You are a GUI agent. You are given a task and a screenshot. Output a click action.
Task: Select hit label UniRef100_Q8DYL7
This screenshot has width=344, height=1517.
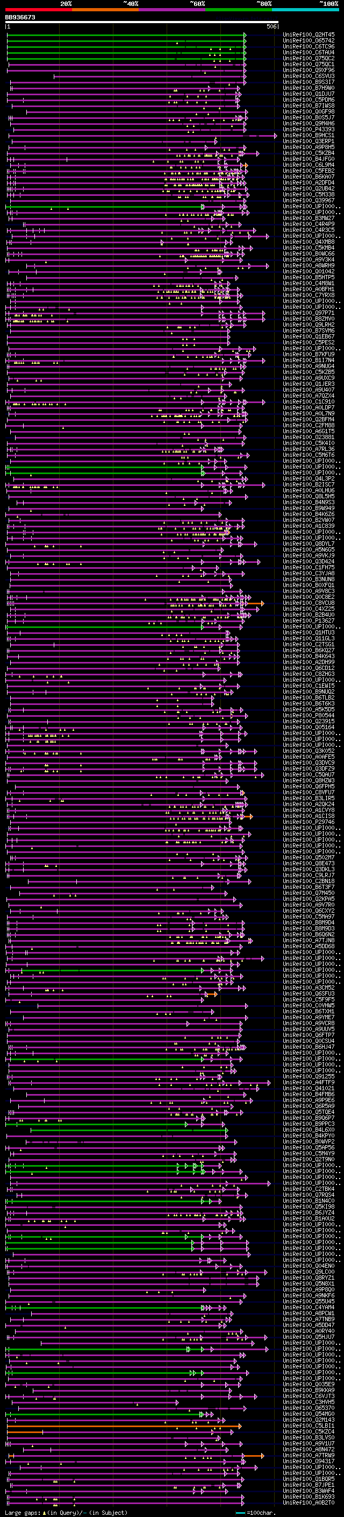pos(309,544)
